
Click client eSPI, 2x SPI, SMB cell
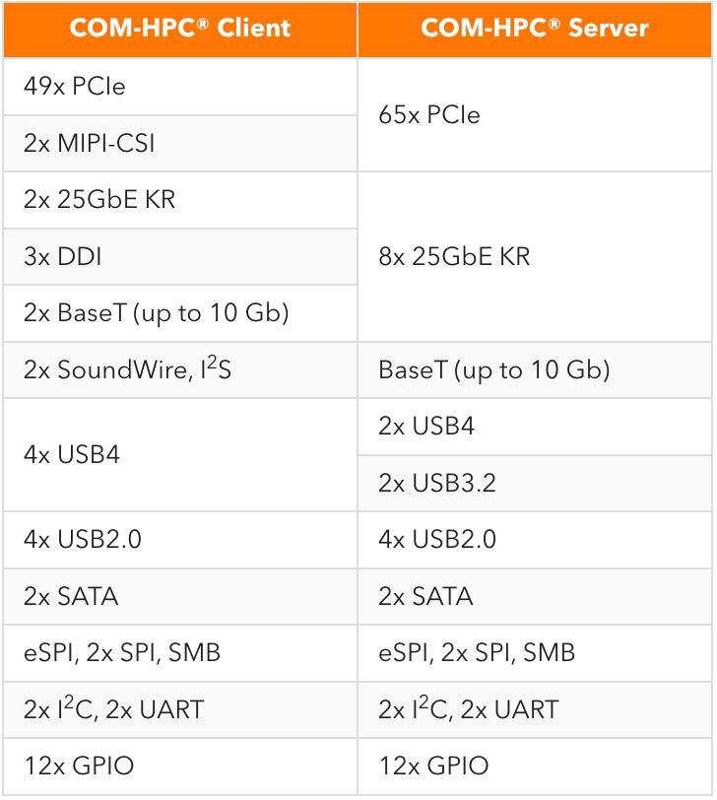(180, 653)
